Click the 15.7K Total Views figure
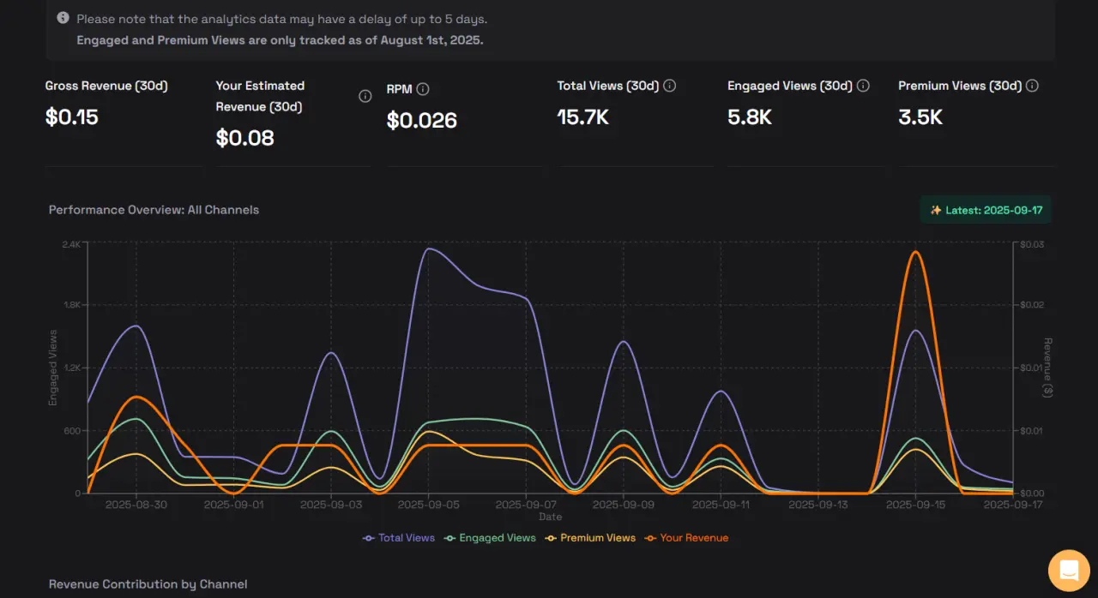The height and width of the screenshot is (598, 1098). click(x=582, y=117)
